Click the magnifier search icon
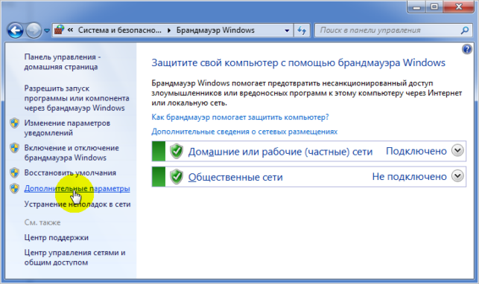The width and height of the screenshot is (479, 284). 465,30
